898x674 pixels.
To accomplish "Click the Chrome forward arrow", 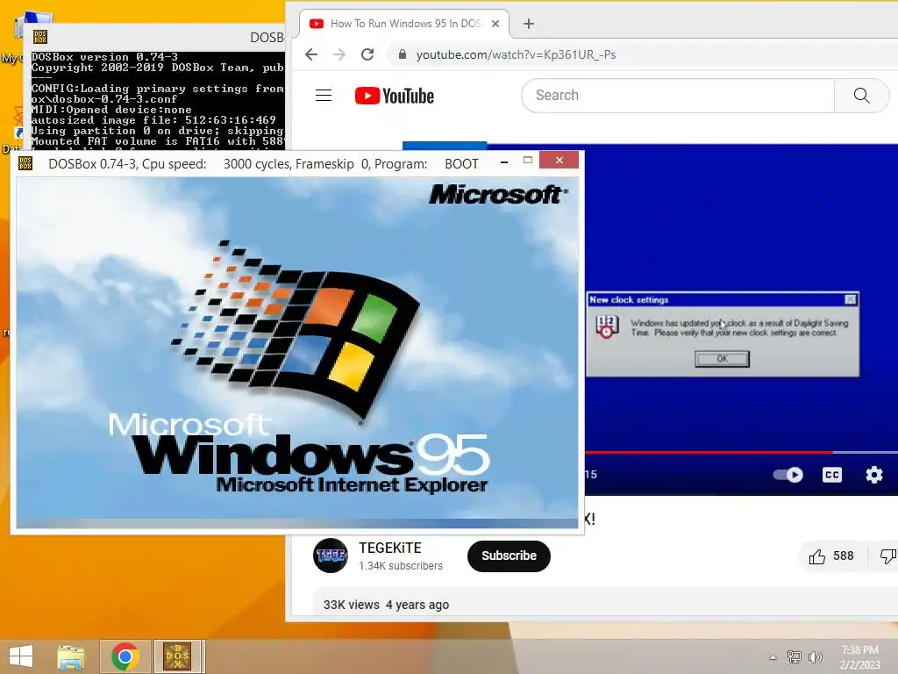I will point(339,54).
